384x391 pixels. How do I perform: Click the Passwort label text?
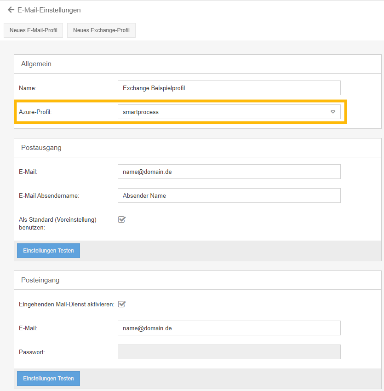(32, 352)
